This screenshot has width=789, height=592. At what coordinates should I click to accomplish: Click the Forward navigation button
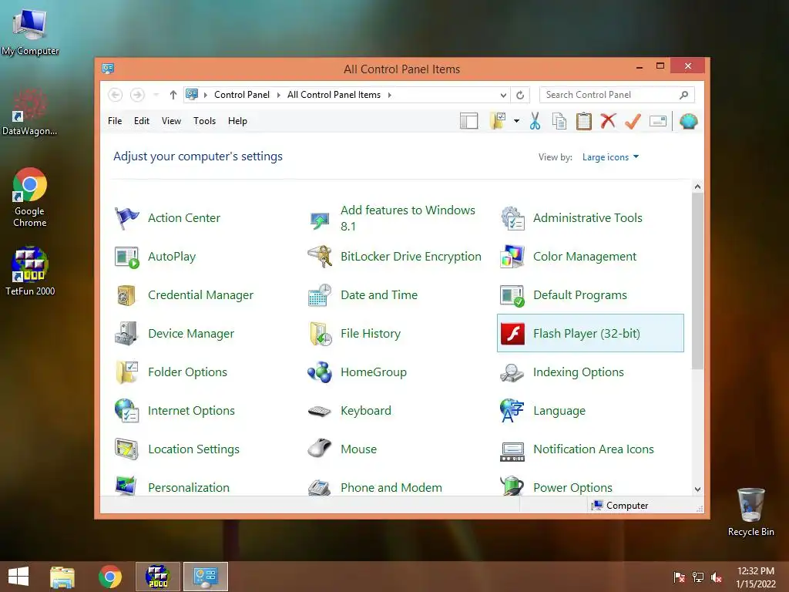click(x=137, y=95)
